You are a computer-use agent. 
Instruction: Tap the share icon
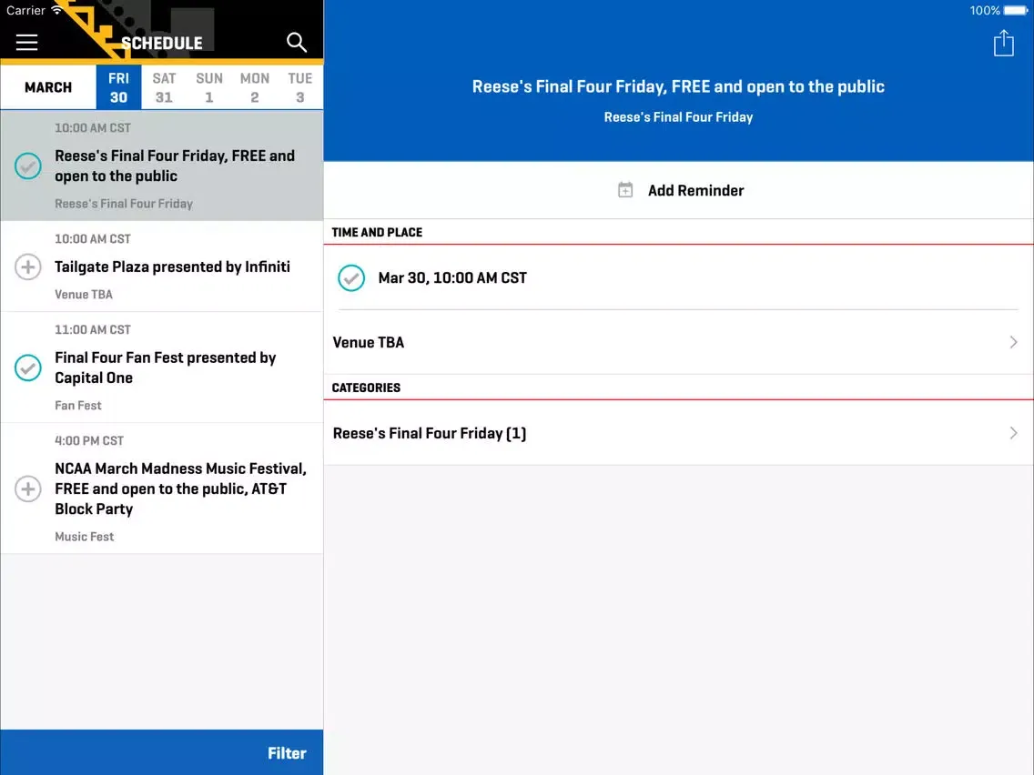point(1004,44)
